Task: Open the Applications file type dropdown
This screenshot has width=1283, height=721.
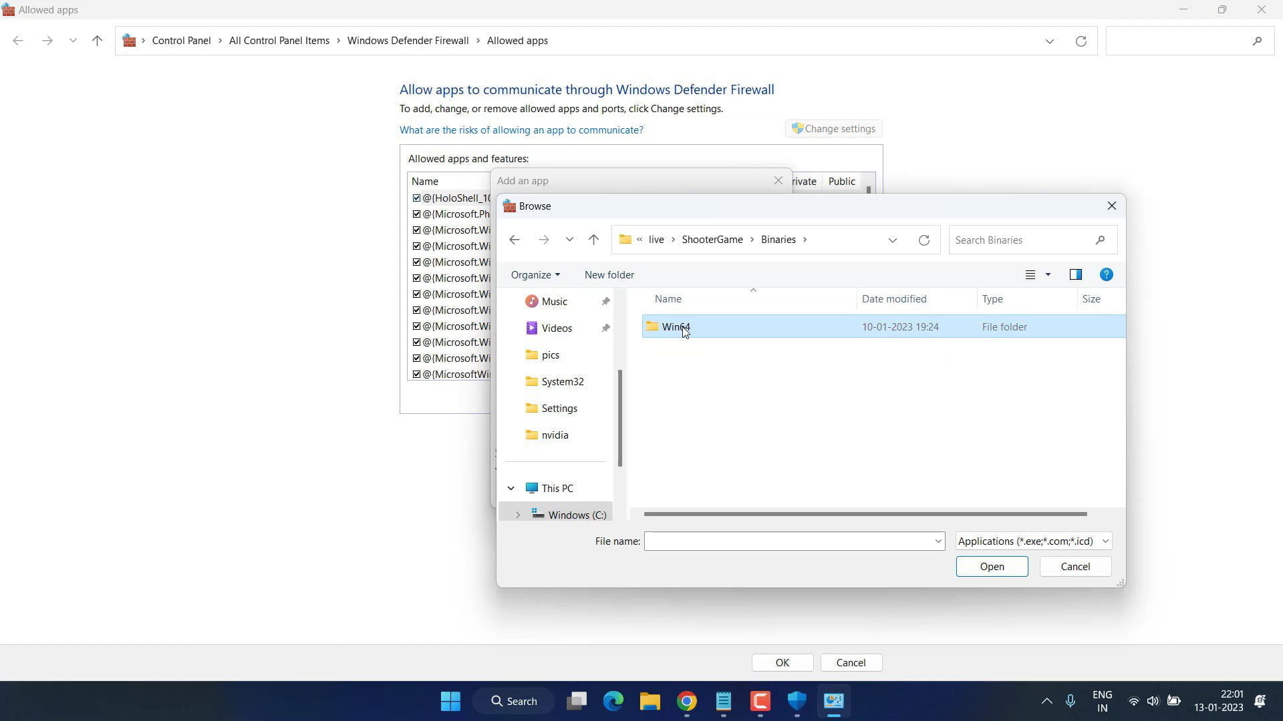Action: pos(1034,541)
